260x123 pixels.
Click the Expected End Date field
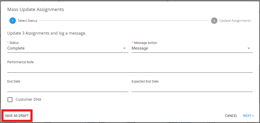pos(192,88)
